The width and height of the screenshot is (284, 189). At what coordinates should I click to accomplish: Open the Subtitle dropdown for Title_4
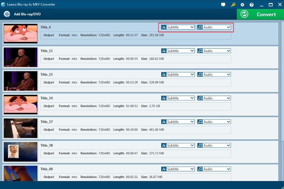pos(178,27)
